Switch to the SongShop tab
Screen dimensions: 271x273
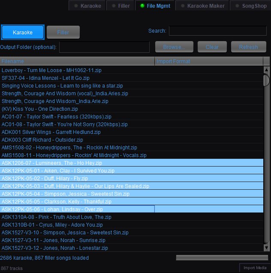pyautogui.click(x=251, y=6)
